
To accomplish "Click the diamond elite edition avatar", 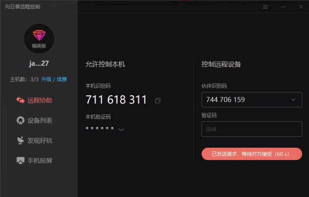I will [39, 38].
